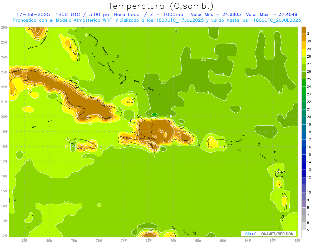Click the "ONAMET/REP.DOM." credit label

click(x=278, y=234)
